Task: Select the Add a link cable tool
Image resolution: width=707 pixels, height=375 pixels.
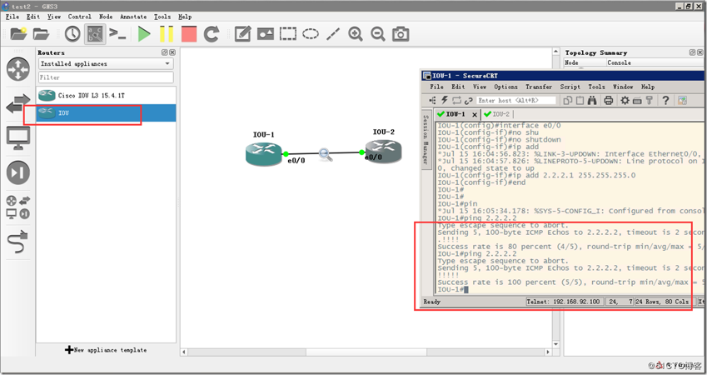Action: 18,242
